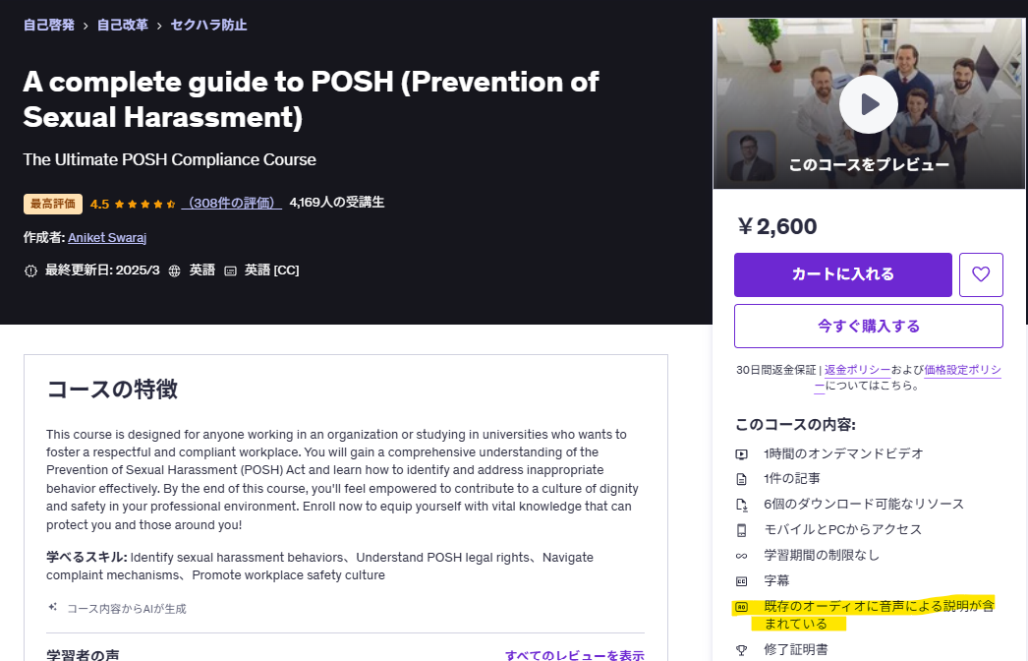Click the 字幕 captions icon
Screen dimensions: 1028x661
coord(741,581)
